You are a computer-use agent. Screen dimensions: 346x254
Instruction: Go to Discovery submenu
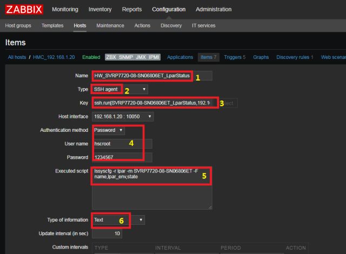(x=171, y=25)
